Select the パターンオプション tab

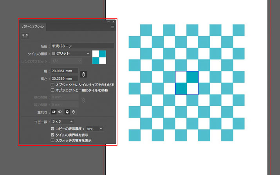(33, 27)
